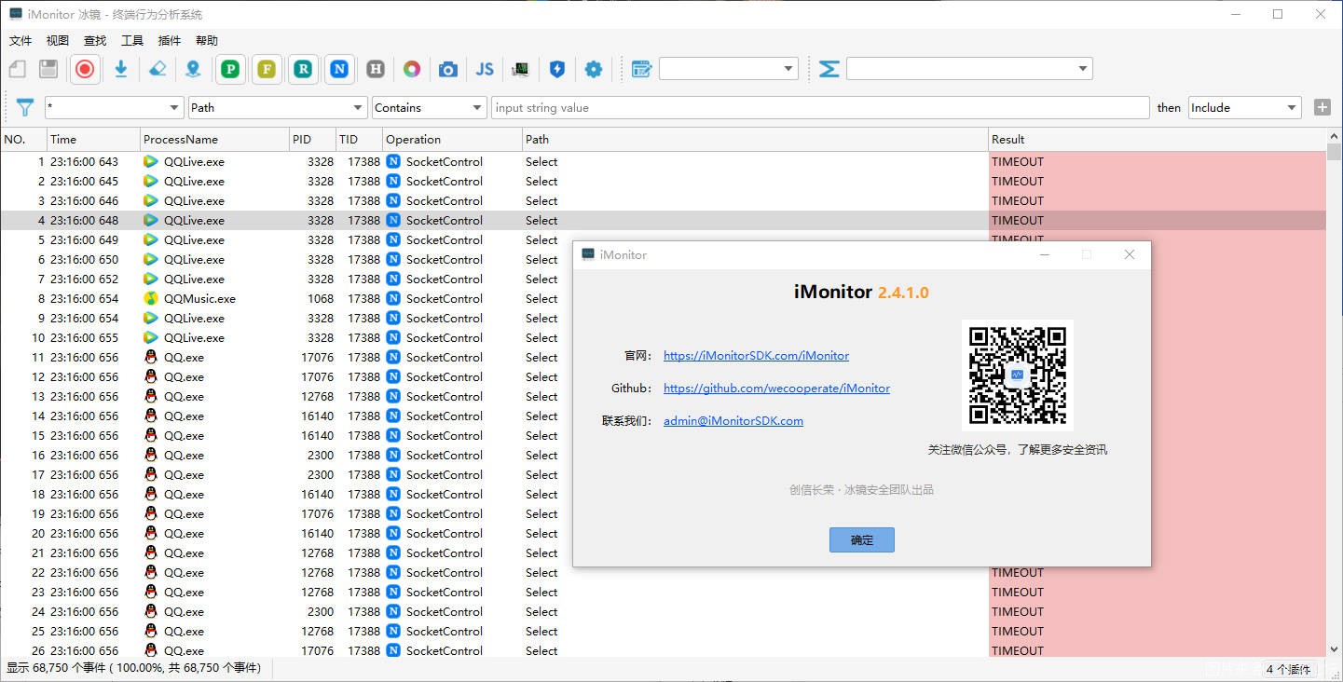Open the 查找 menu
This screenshot has height=682, width=1343.
pos(95,41)
